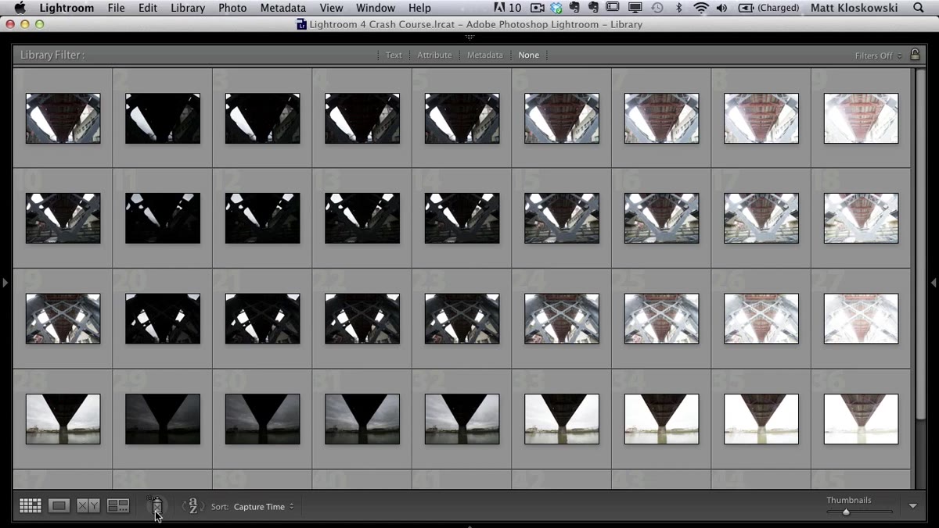Select thumbnail in grid cell 5
The width and height of the screenshot is (939, 528).
[x=462, y=118]
